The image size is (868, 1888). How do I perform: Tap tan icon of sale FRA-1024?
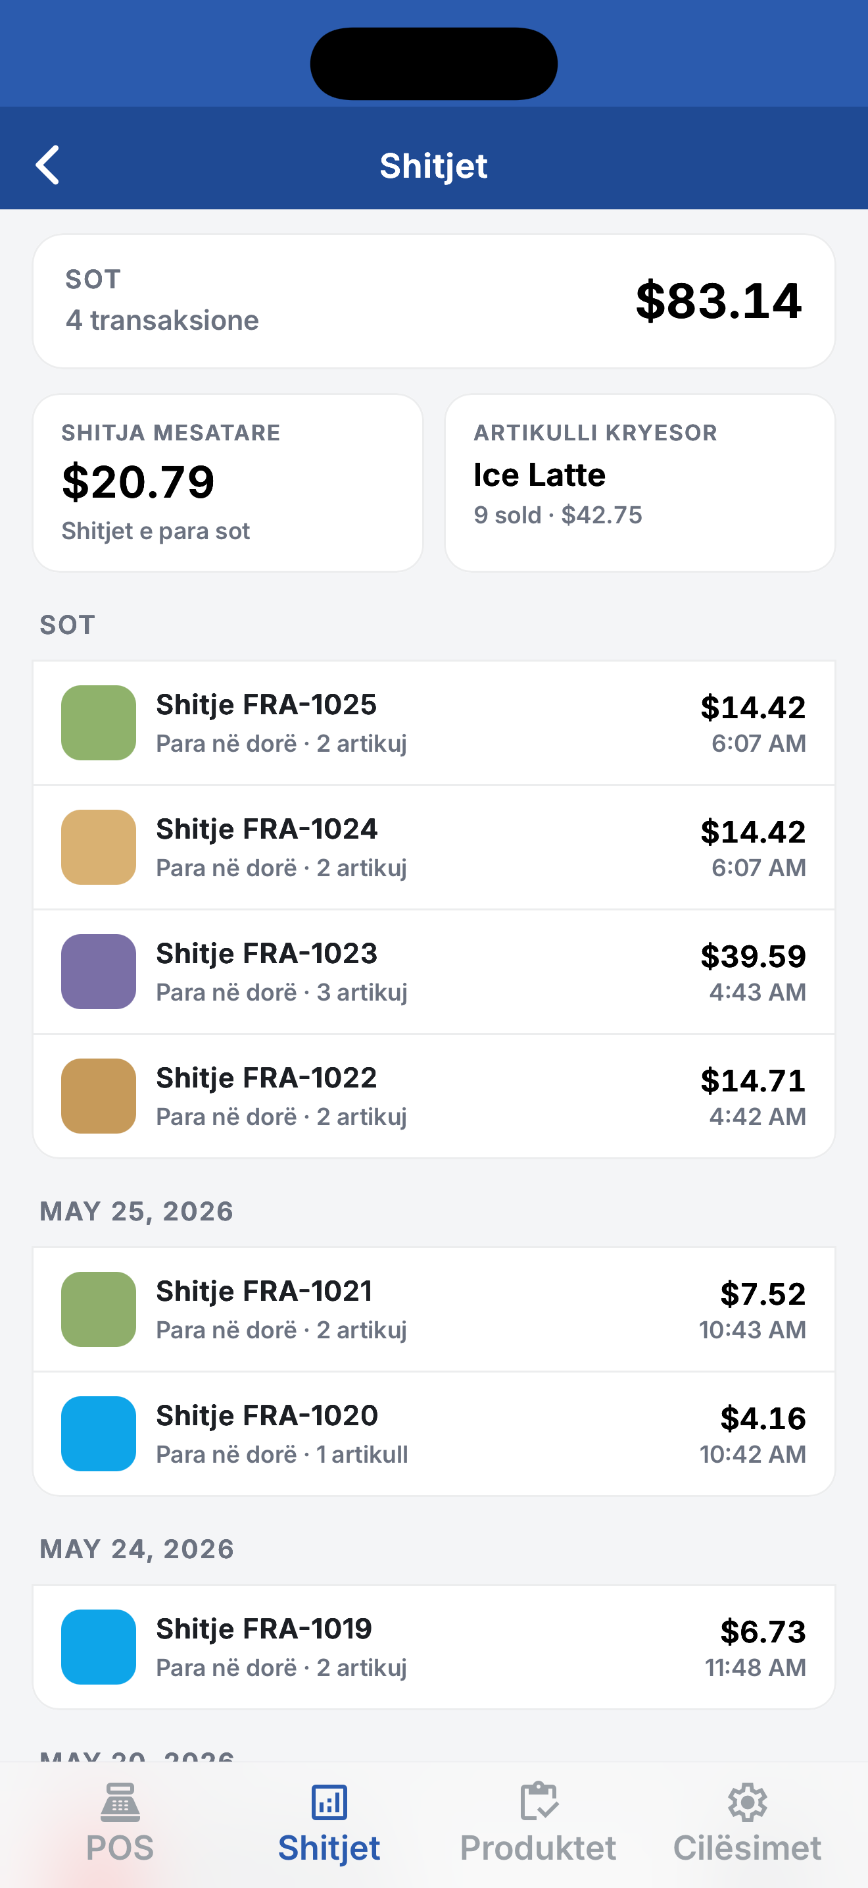98,847
